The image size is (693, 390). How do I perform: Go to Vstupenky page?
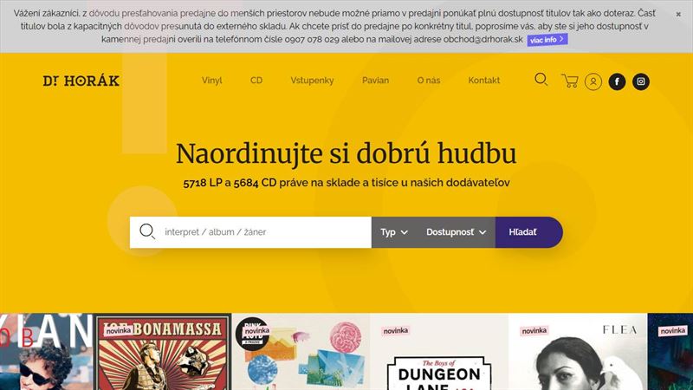pyautogui.click(x=312, y=81)
